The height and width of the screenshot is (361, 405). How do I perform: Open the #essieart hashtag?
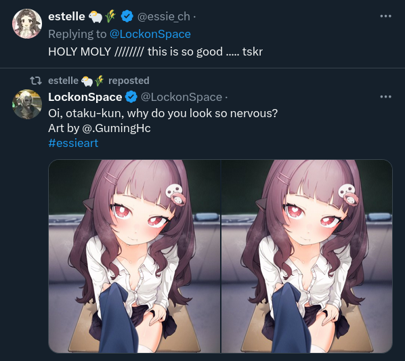[x=73, y=143]
